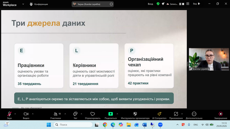Screen dimensions: 230x129
Task: Show hidden tray icons chevron
Action: pos(177,125)
